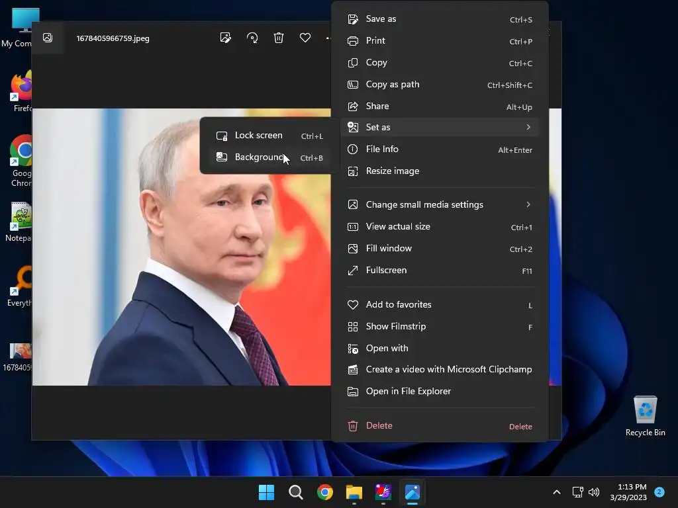678x508 pixels.
Task: Click the gallery icon left of file name
Action: [48, 38]
